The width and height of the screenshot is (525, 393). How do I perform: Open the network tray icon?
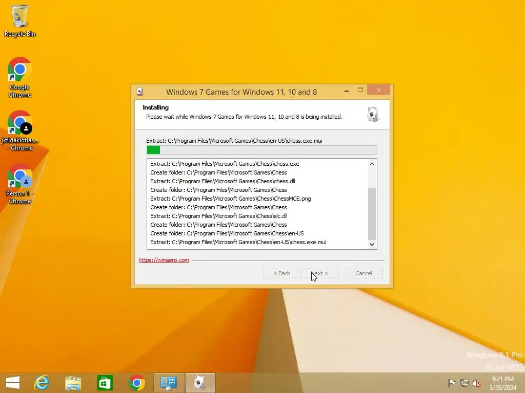[465, 383]
